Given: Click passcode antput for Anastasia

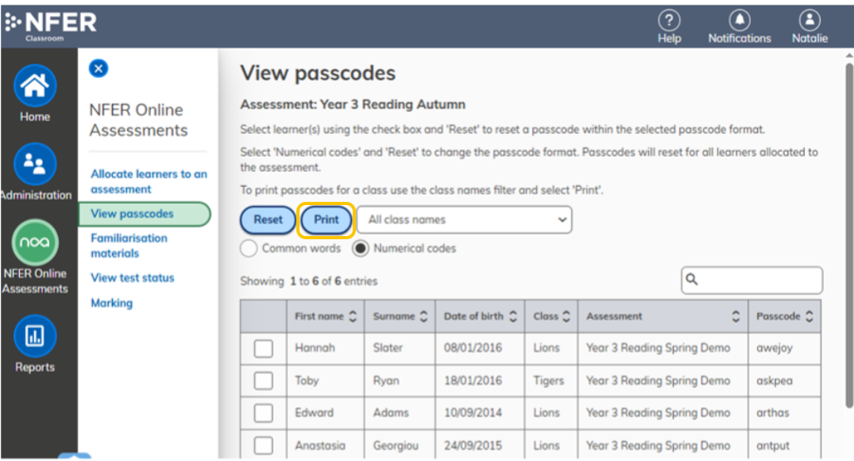Looking at the screenshot, I should point(772,446).
